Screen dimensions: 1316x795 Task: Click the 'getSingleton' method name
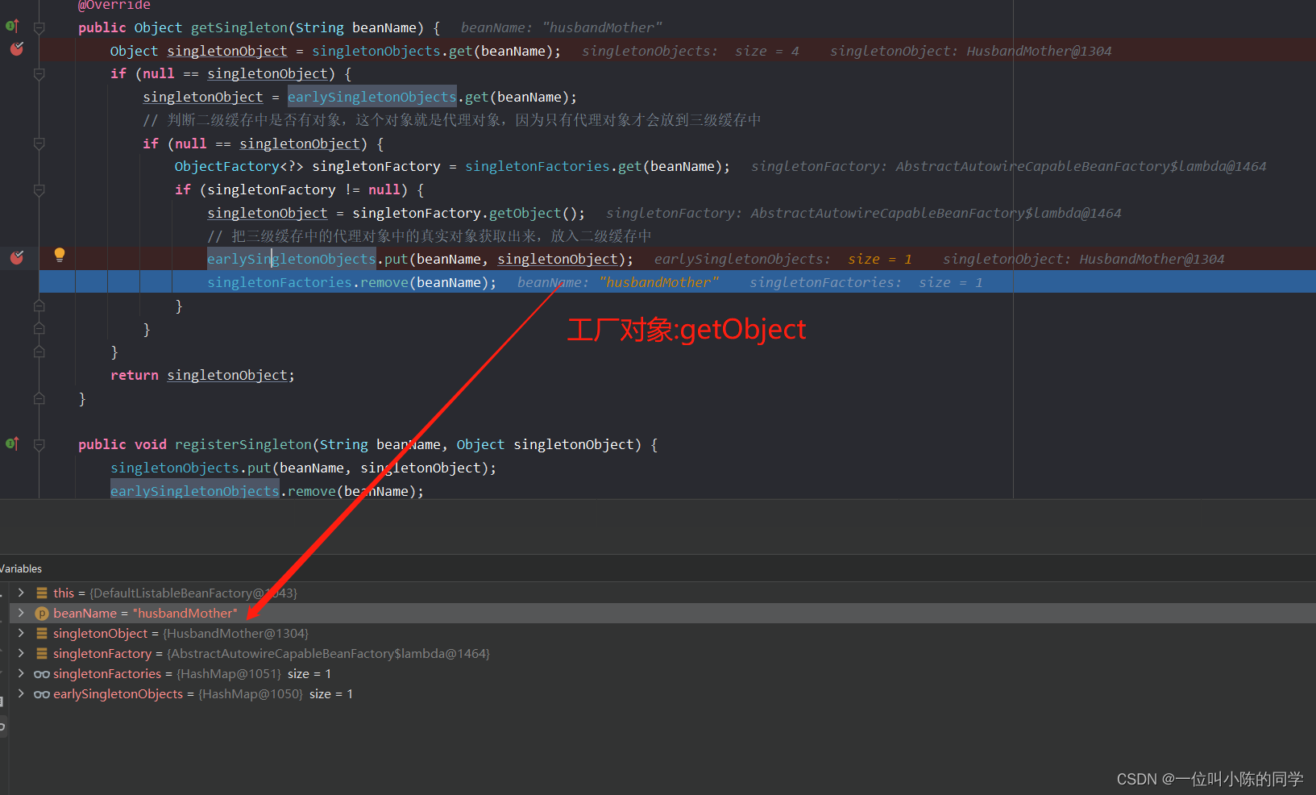click(239, 27)
